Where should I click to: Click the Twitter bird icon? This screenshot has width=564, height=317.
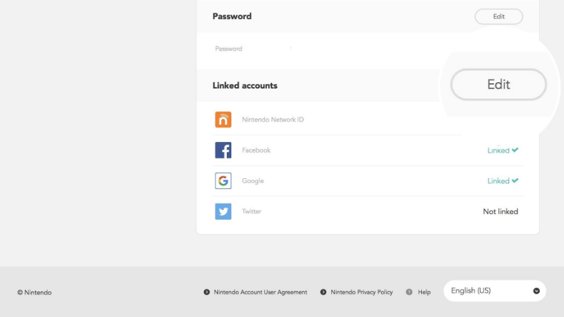pos(223,211)
